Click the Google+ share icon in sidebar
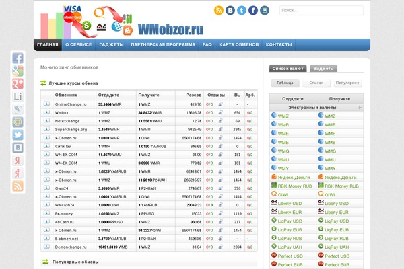The image size is (404, 269). (x=18, y=83)
